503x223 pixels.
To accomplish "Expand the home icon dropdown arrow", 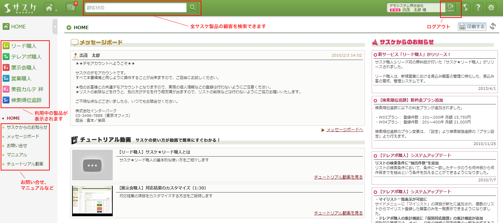I will pyautogui.click(x=56, y=10).
